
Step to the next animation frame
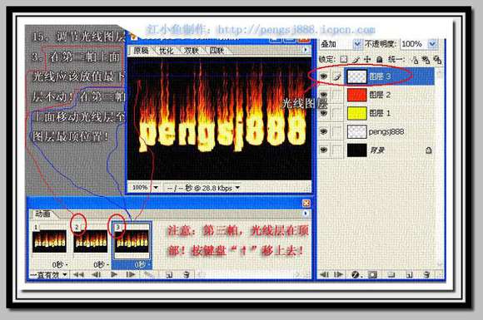pyautogui.click(x=131, y=274)
